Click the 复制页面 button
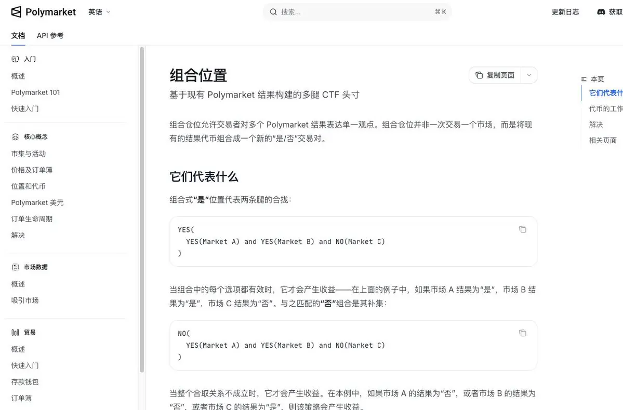This screenshot has height=410, width=623. click(x=495, y=75)
